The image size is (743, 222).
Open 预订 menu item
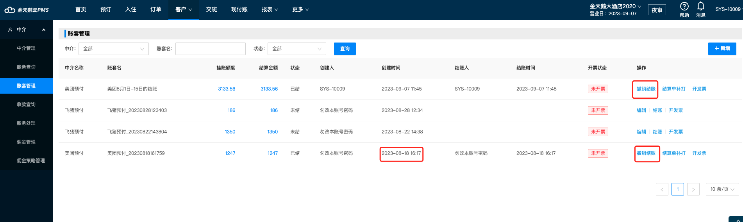[106, 9]
